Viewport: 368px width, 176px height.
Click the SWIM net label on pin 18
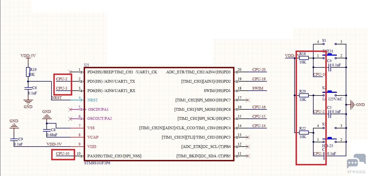click(x=257, y=88)
